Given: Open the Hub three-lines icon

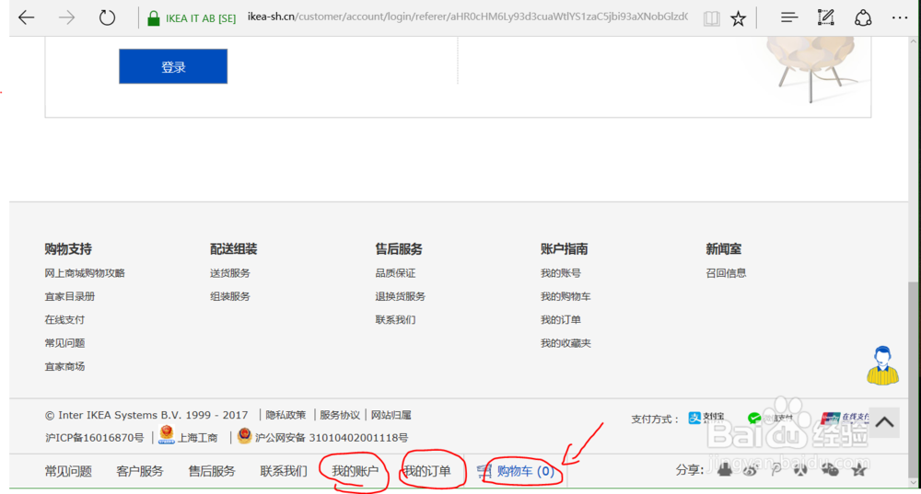Looking at the screenshot, I should (789, 17).
